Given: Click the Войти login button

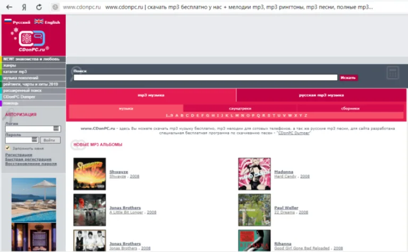Looking at the screenshot, I should (x=50, y=140).
